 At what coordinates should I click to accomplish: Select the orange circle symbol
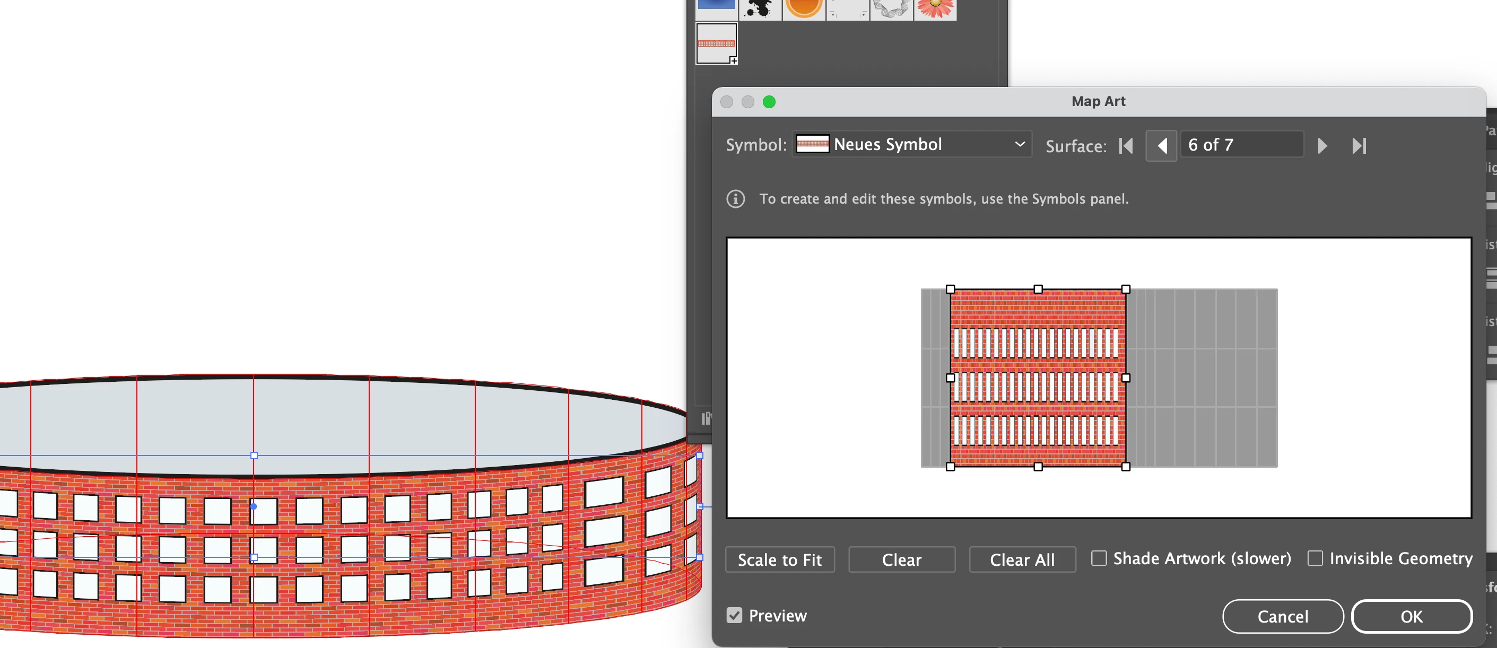tap(804, 8)
